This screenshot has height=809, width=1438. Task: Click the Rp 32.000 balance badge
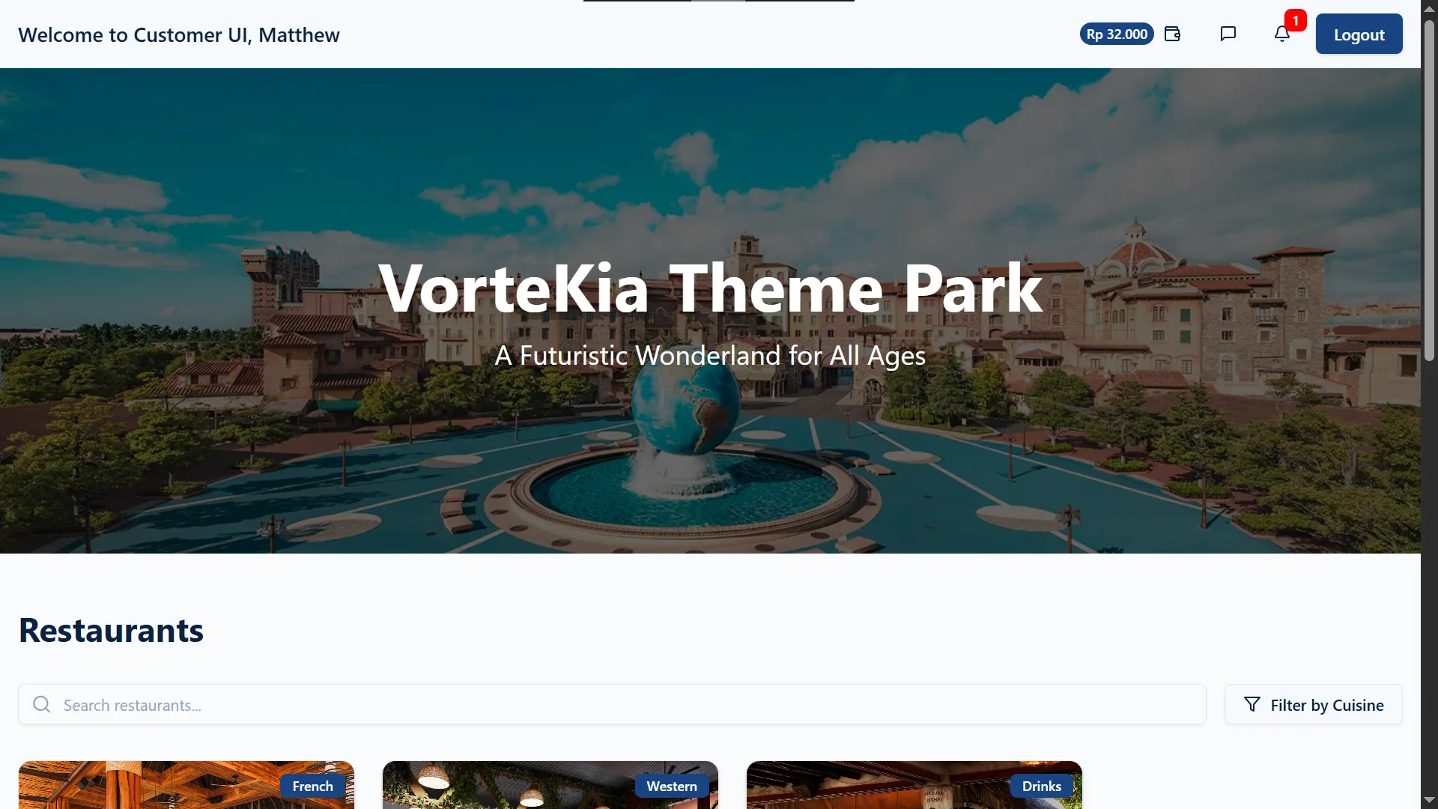[1116, 34]
